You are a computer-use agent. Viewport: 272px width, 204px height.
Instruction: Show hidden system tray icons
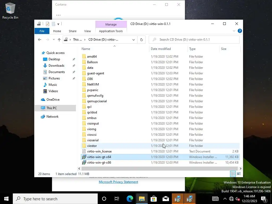[x=225, y=199]
